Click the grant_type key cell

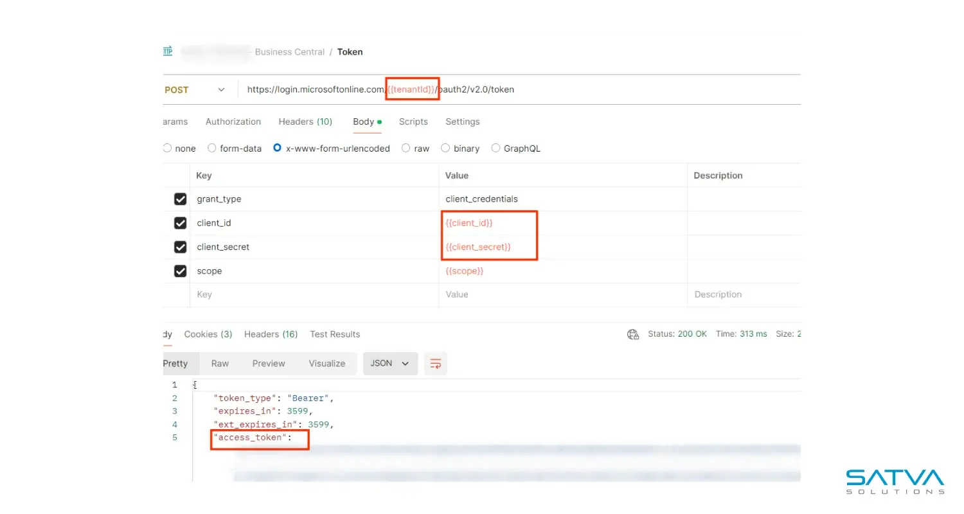pos(314,199)
